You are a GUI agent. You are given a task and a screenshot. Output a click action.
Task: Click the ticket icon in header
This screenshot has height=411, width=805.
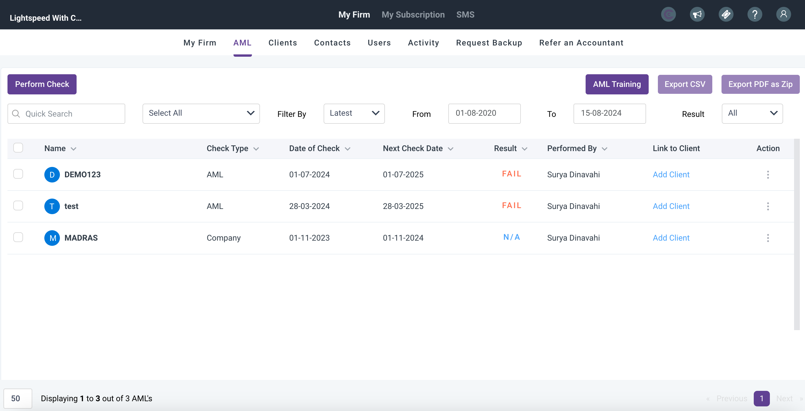[726, 14]
